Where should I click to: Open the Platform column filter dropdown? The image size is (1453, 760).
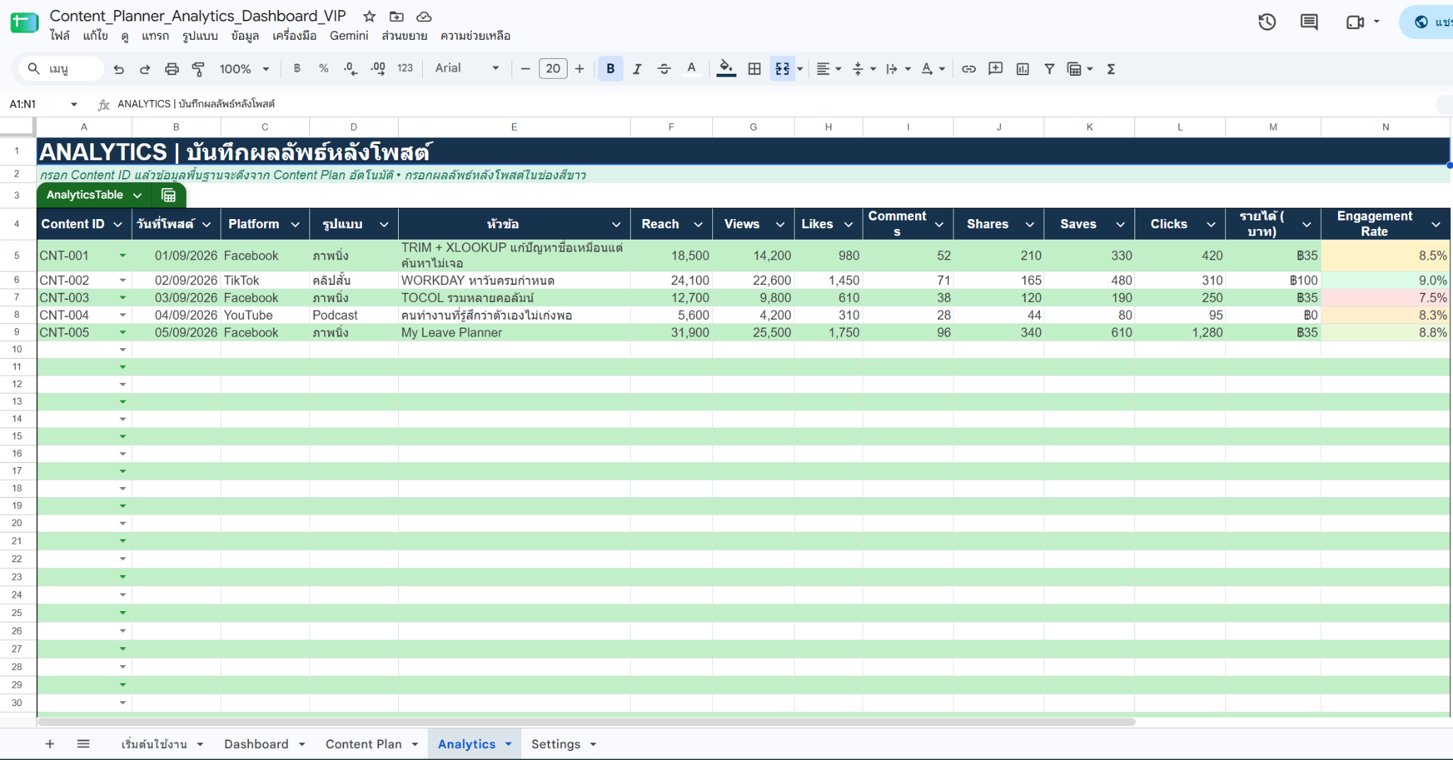click(x=295, y=225)
